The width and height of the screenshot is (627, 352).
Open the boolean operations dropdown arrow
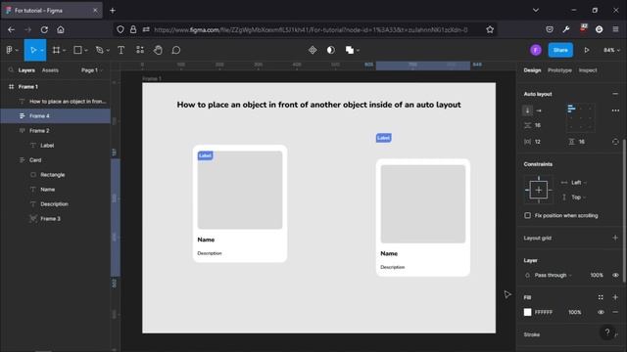tap(358, 50)
